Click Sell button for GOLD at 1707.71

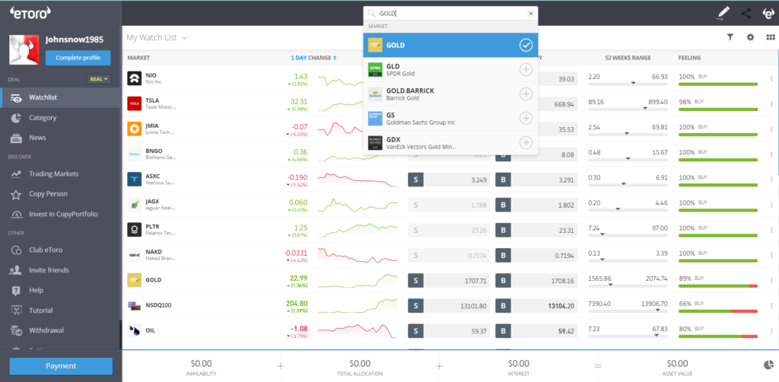pyautogui.click(x=416, y=280)
